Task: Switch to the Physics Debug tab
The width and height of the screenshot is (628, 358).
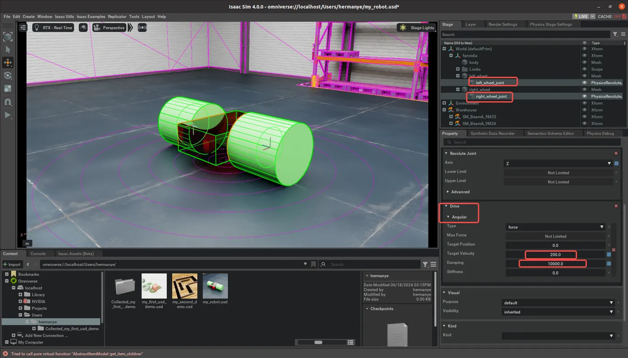Action: click(600, 133)
